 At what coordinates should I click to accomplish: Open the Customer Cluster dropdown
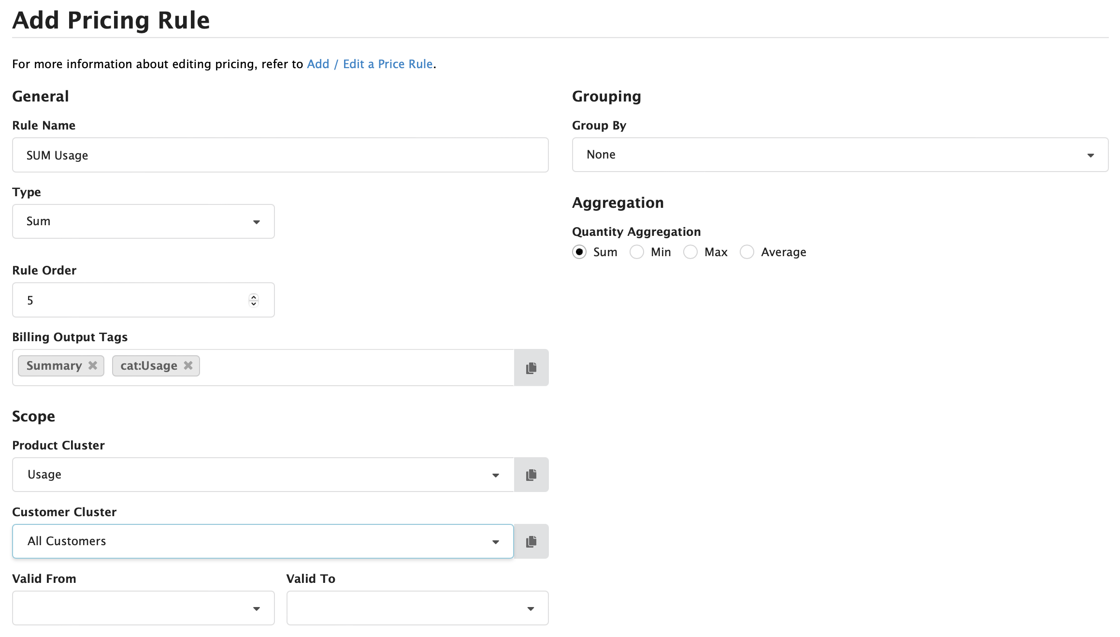pyautogui.click(x=495, y=541)
